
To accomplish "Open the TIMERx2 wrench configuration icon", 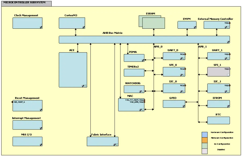I will click(x=143, y=75).
